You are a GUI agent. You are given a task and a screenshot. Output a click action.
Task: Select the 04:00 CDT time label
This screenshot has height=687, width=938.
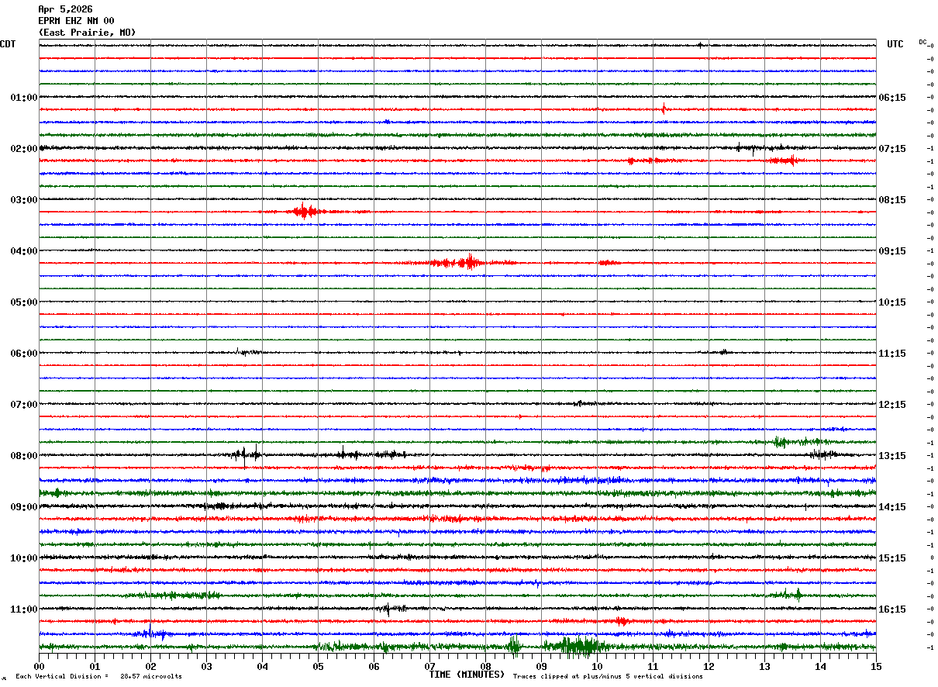pyautogui.click(x=24, y=251)
